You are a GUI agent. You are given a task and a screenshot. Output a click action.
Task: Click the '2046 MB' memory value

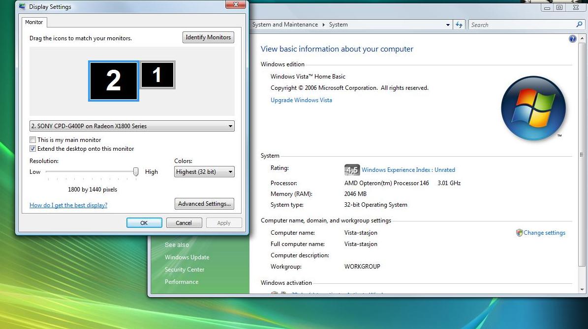tap(355, 194)
